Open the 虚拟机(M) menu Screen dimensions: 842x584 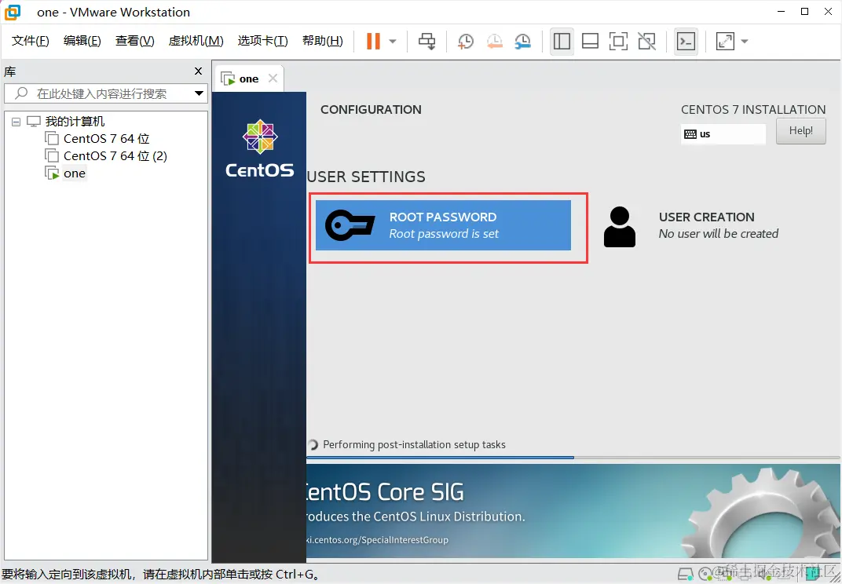coord(196,41)
